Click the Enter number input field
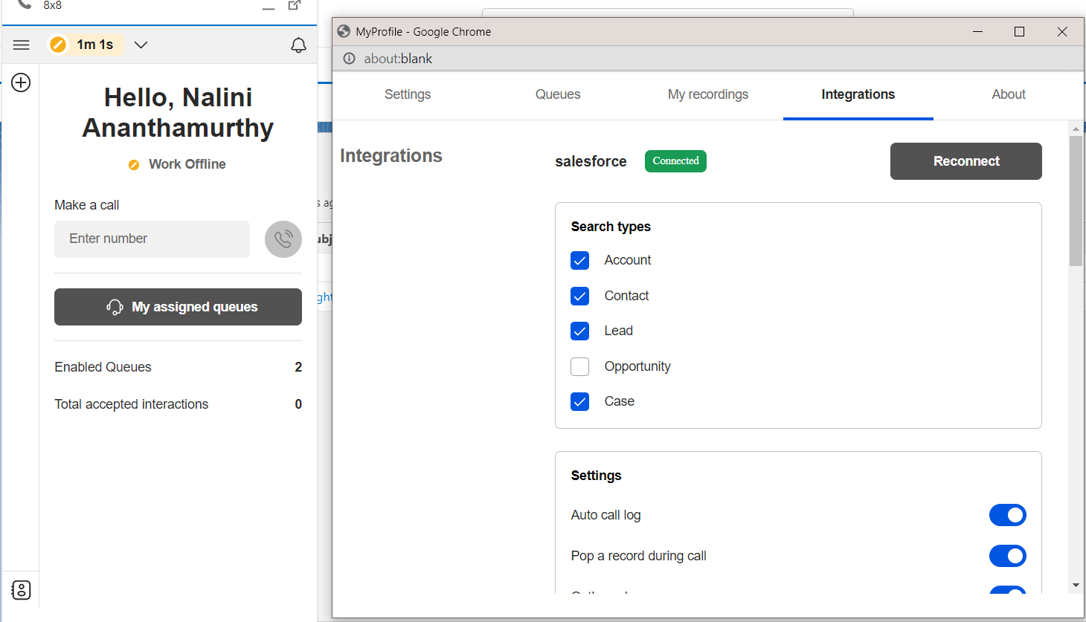1086x622 pixels. point(152,239)
